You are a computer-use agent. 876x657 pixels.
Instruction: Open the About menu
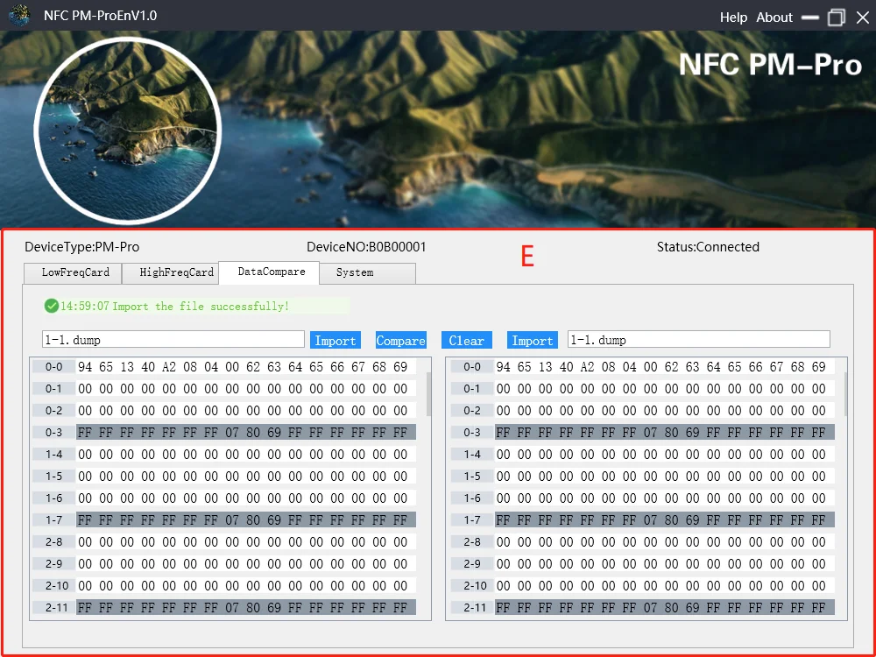[774, 18]
